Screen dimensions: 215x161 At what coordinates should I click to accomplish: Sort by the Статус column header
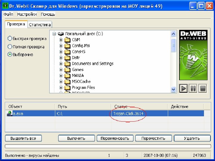[x=139, y=106]
